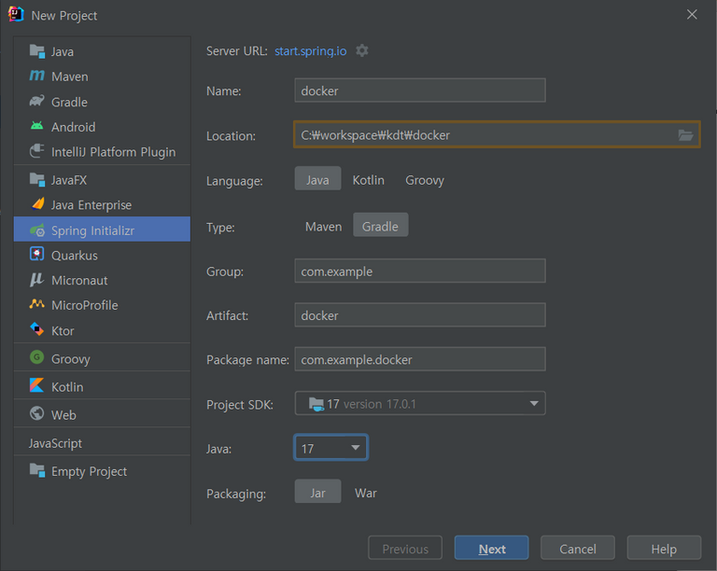Click the Package name field
Viewport: 717px width, 571px height.
tap(420, 359)
